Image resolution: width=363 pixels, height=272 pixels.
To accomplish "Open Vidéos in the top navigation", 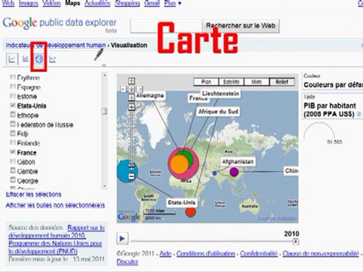I will (x=51, y=3).
